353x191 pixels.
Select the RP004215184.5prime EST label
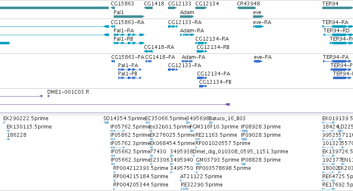click(x=141, y=177)
